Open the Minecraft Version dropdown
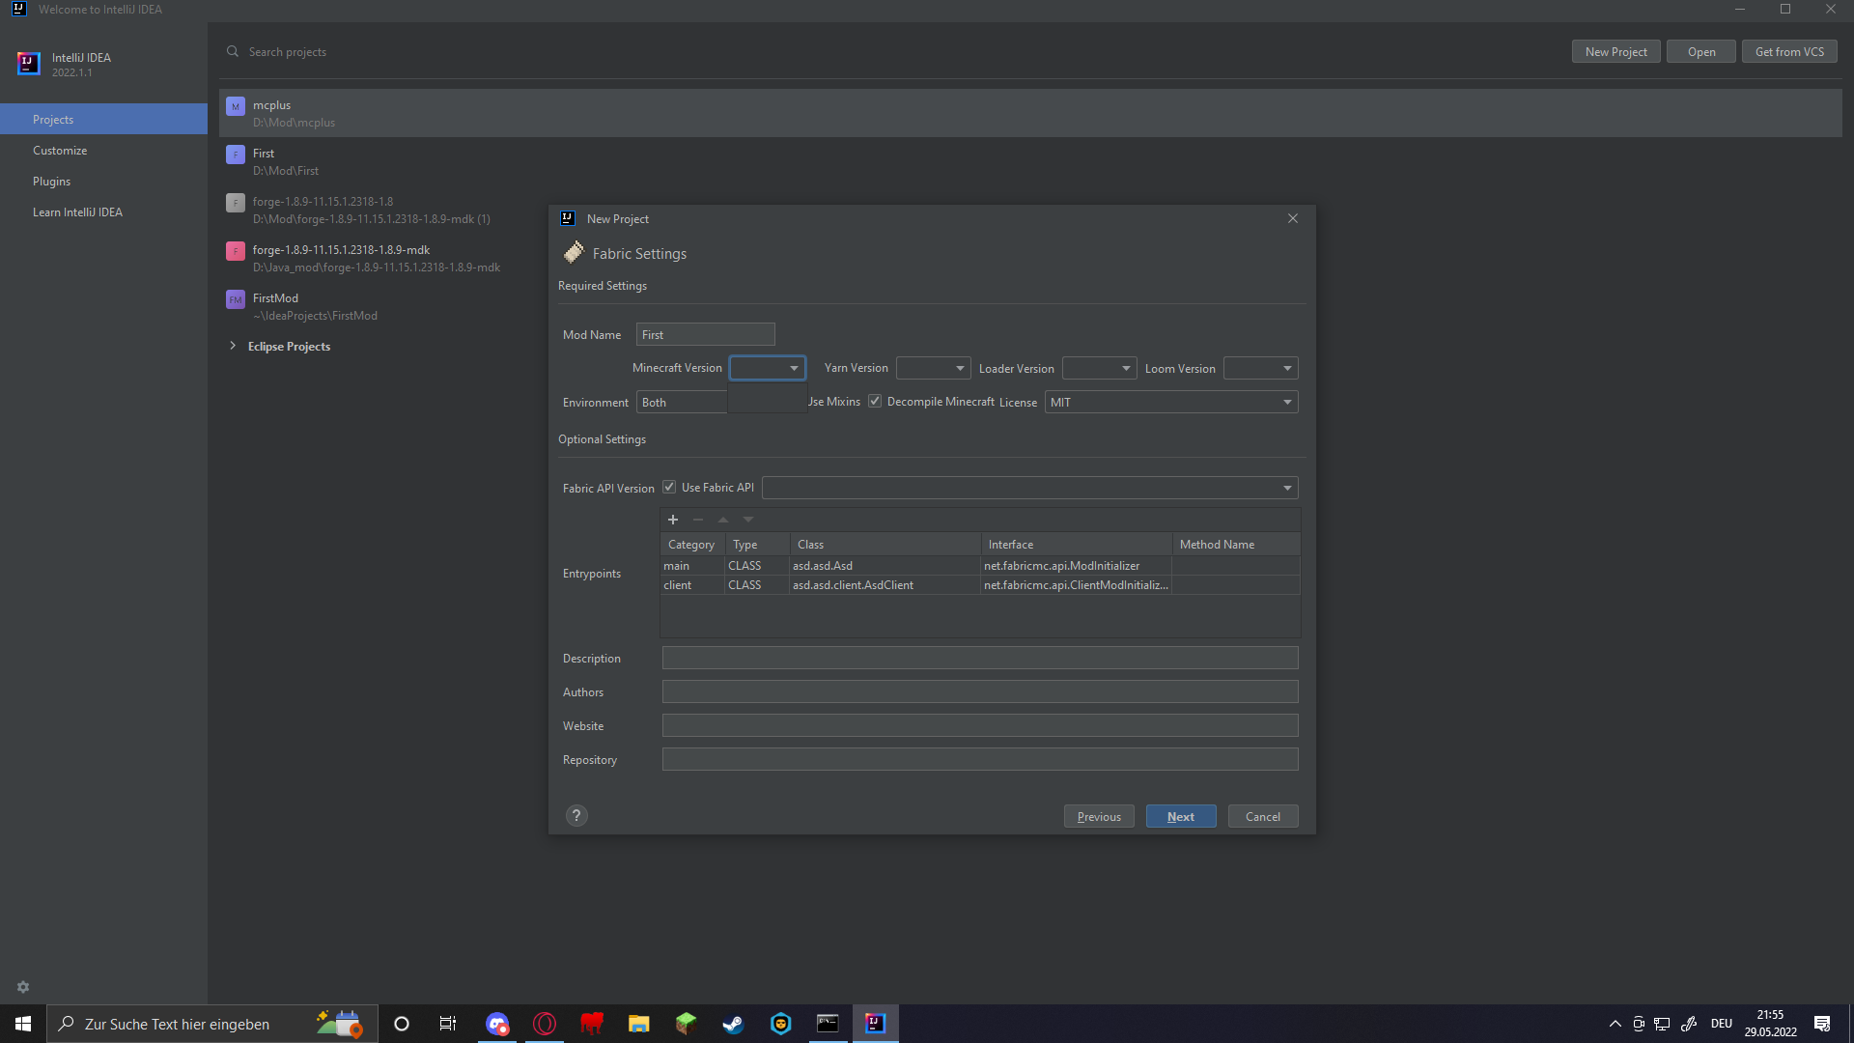 pos(794,368)
